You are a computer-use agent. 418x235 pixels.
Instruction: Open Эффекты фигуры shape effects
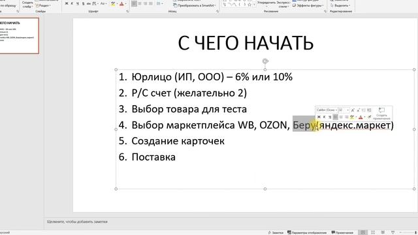[308, 5]
